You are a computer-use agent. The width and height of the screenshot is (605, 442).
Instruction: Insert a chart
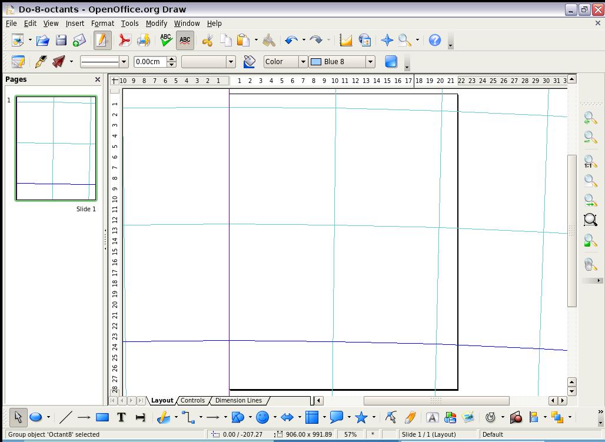click(345, 40)
